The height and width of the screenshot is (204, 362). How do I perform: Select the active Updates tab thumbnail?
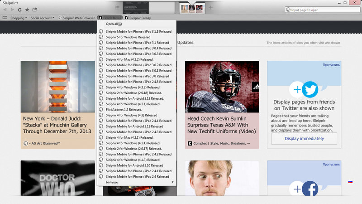[192, 9]
